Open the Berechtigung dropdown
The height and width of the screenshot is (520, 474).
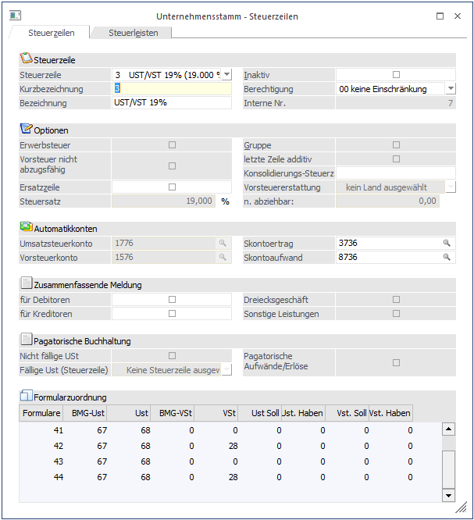pos(451,89)
